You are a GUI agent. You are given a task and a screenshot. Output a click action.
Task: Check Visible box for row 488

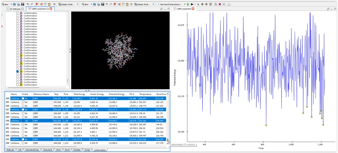coord(23,113)
